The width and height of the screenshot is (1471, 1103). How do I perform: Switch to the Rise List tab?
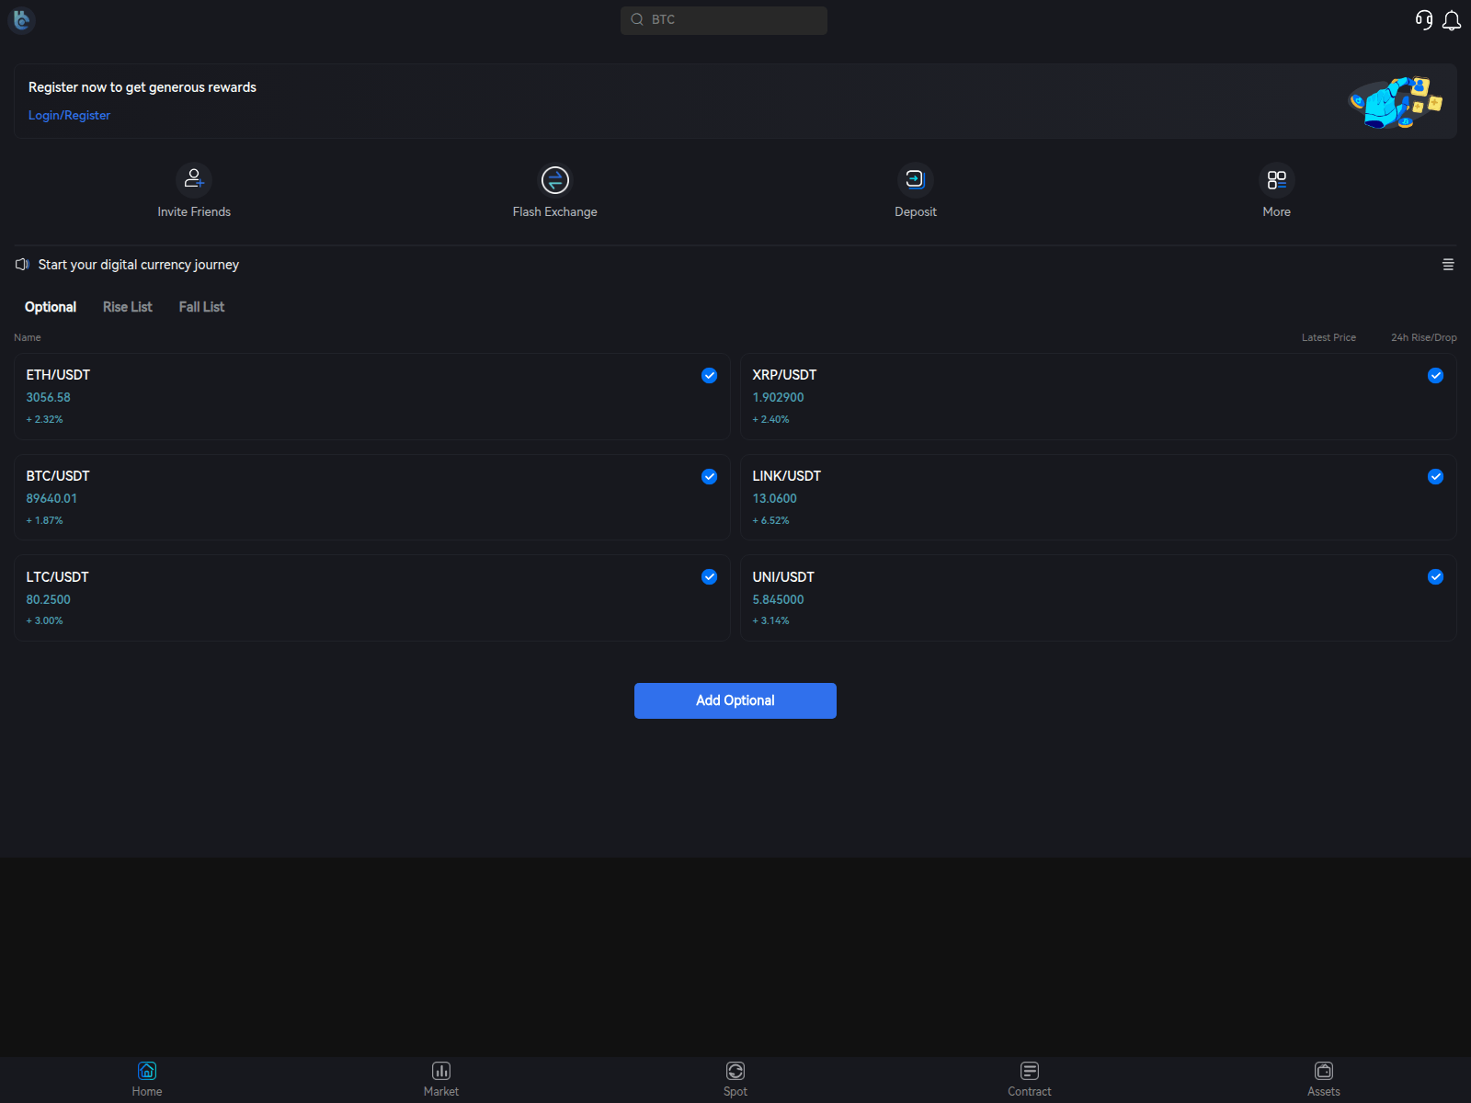(x=128, y=307)
